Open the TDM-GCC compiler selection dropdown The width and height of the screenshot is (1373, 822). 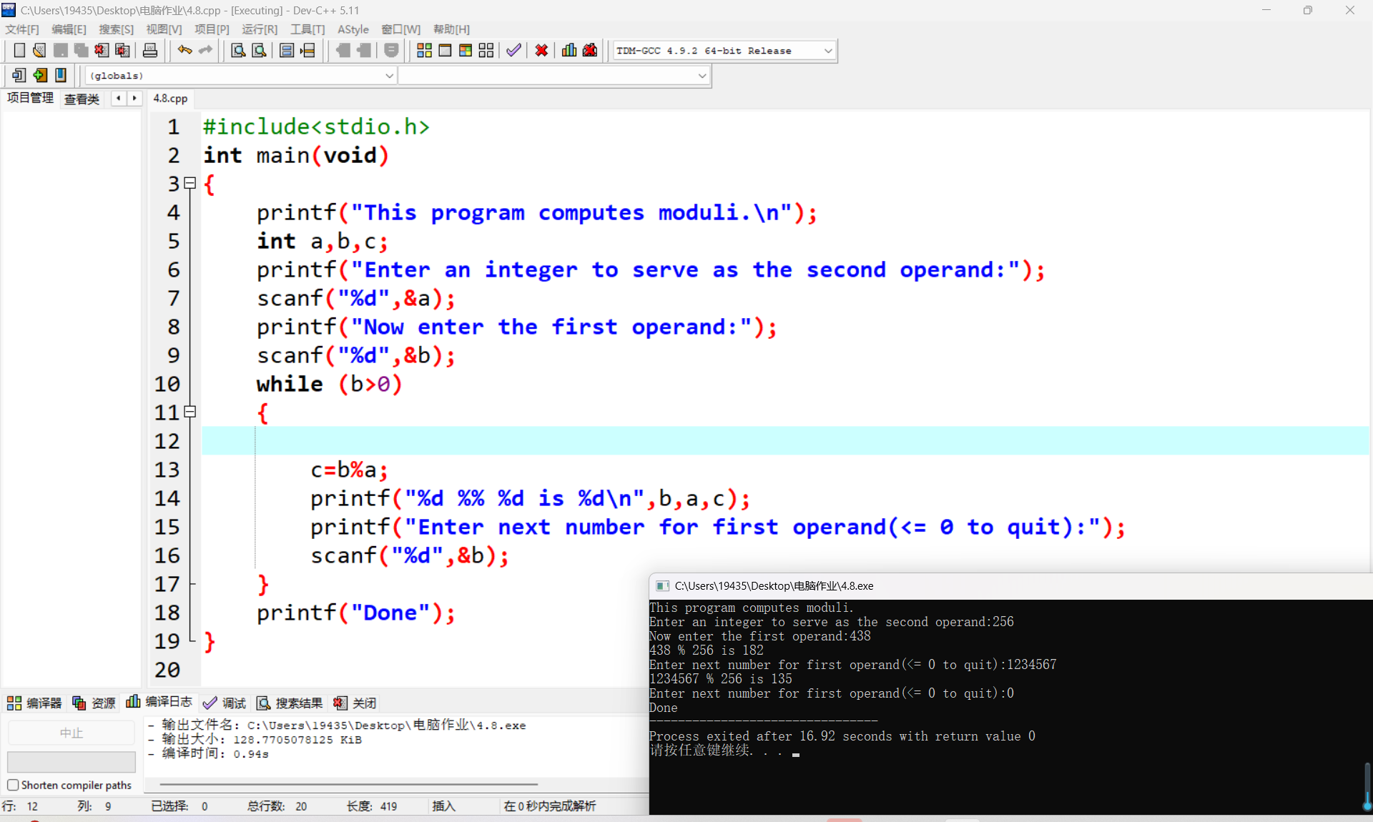[x=827, y=51]
